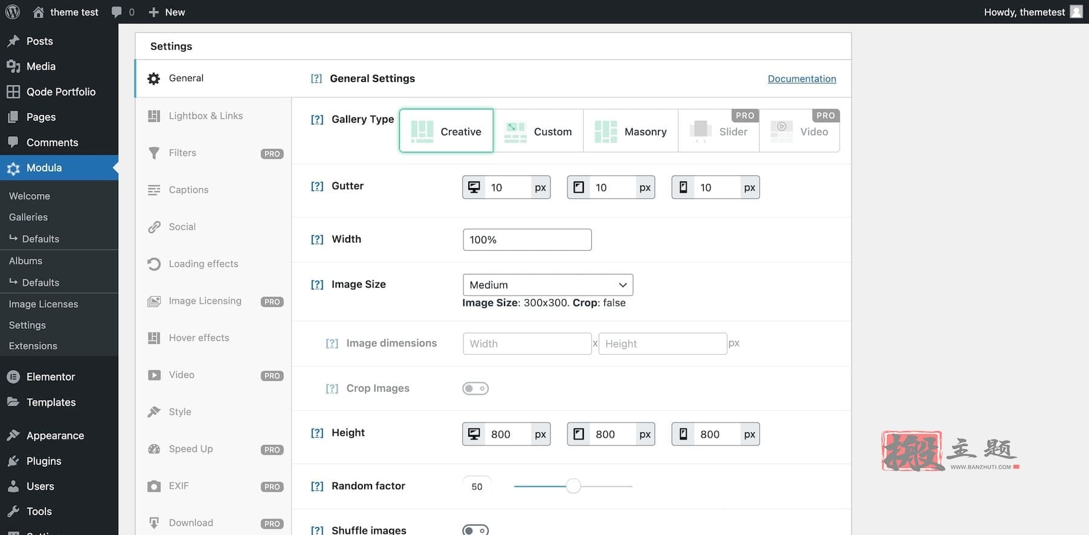1089x535 pixels.
Task: Open the Loading effects tab
Action: pyautogui.click(x=214, y=264)
